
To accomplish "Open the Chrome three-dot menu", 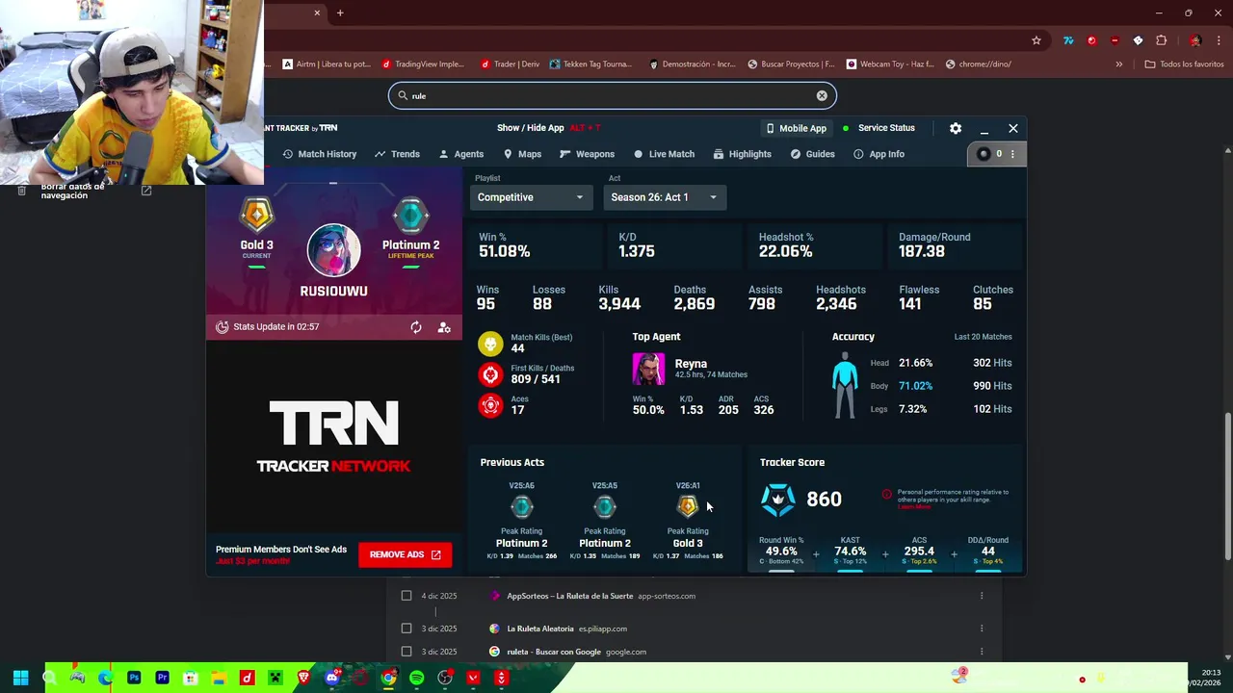I will pyautogui.click(x=1218, y=40).
